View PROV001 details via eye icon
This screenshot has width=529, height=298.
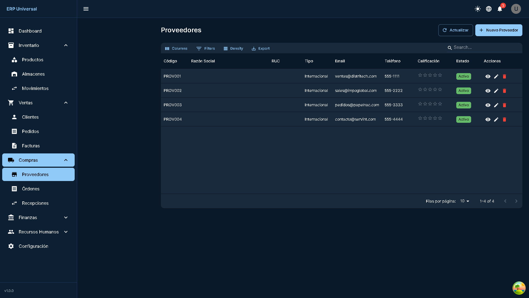488,76
